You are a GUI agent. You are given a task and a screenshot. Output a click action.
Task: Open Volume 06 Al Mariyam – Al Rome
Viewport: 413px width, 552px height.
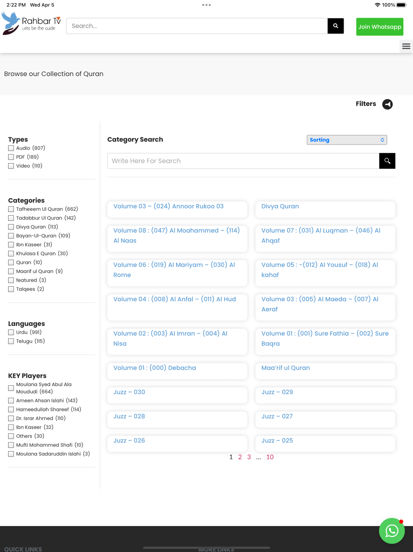coord(177,273)
